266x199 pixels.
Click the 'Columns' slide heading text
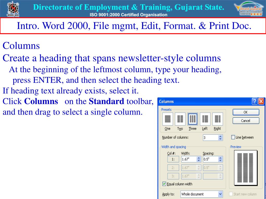tap(21, 46)
